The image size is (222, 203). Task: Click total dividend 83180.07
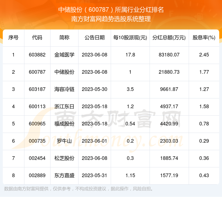[x=169, y=55]
